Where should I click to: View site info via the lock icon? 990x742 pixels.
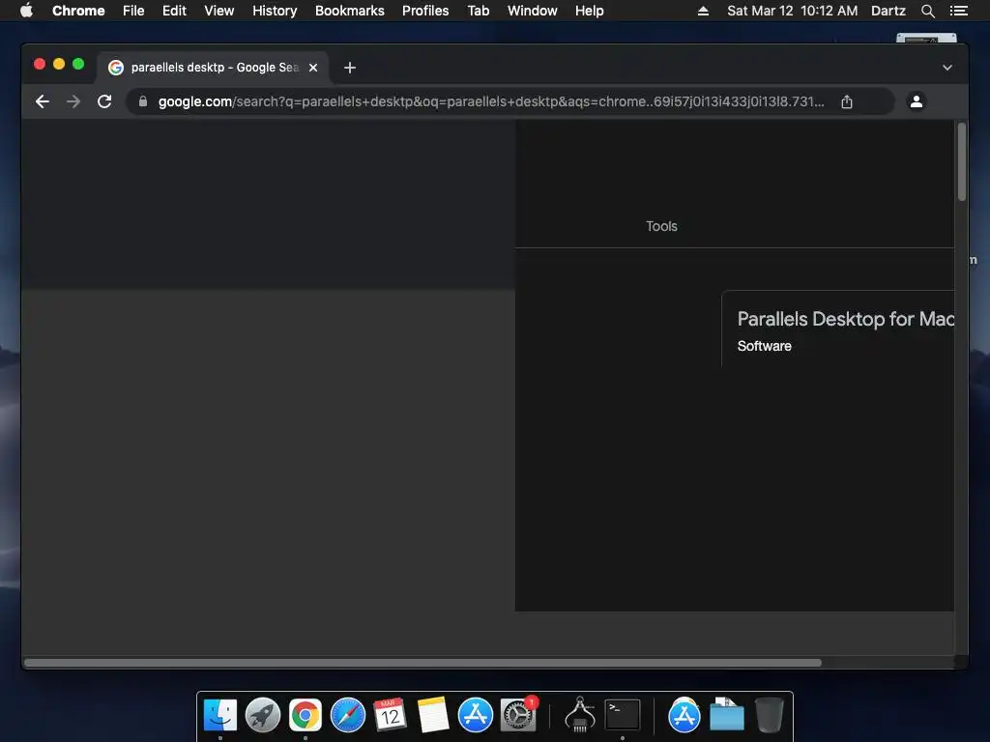[143, 101]
